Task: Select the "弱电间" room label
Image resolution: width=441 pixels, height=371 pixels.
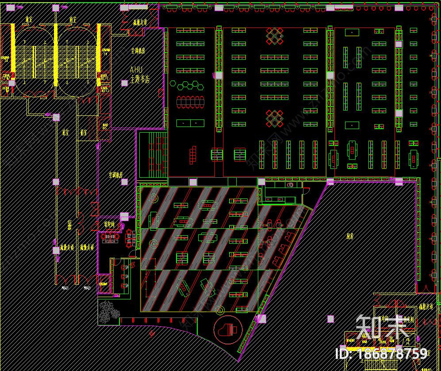Action: [x=109, y=224]
